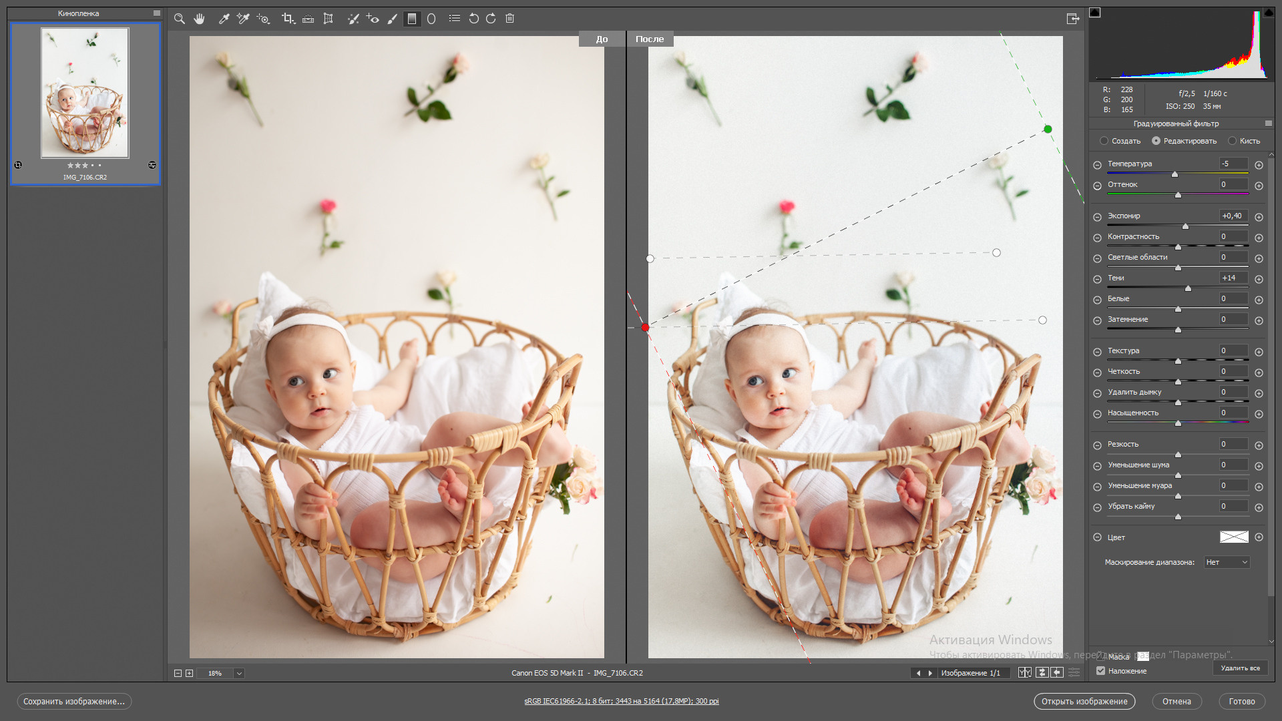Disable the Наложение checkbox
1282x721 pixels.
(1101, 671)
